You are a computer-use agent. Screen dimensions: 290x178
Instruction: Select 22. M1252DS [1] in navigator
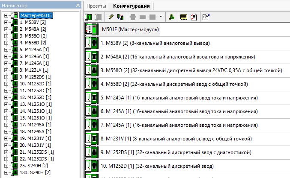click(x=37, y=159)
